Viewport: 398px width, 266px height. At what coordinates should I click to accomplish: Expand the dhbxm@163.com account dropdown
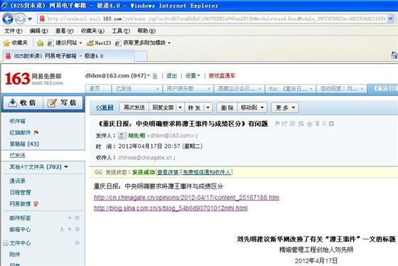coord(149,75)
